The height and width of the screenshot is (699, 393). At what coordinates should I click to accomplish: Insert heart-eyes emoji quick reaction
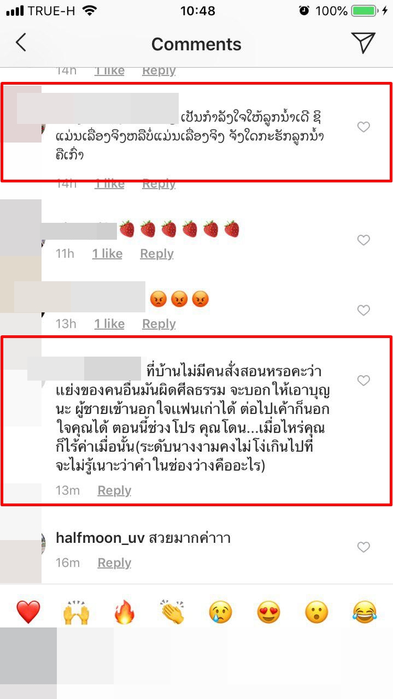click(268, 612)
